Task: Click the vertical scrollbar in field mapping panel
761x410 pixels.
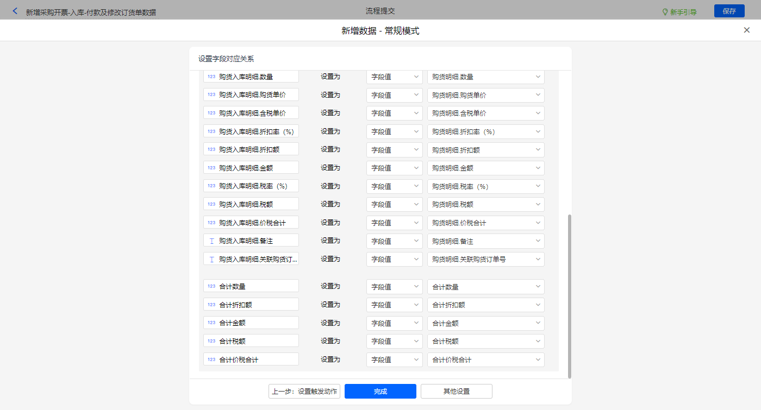Action: [x=569, y=295]
